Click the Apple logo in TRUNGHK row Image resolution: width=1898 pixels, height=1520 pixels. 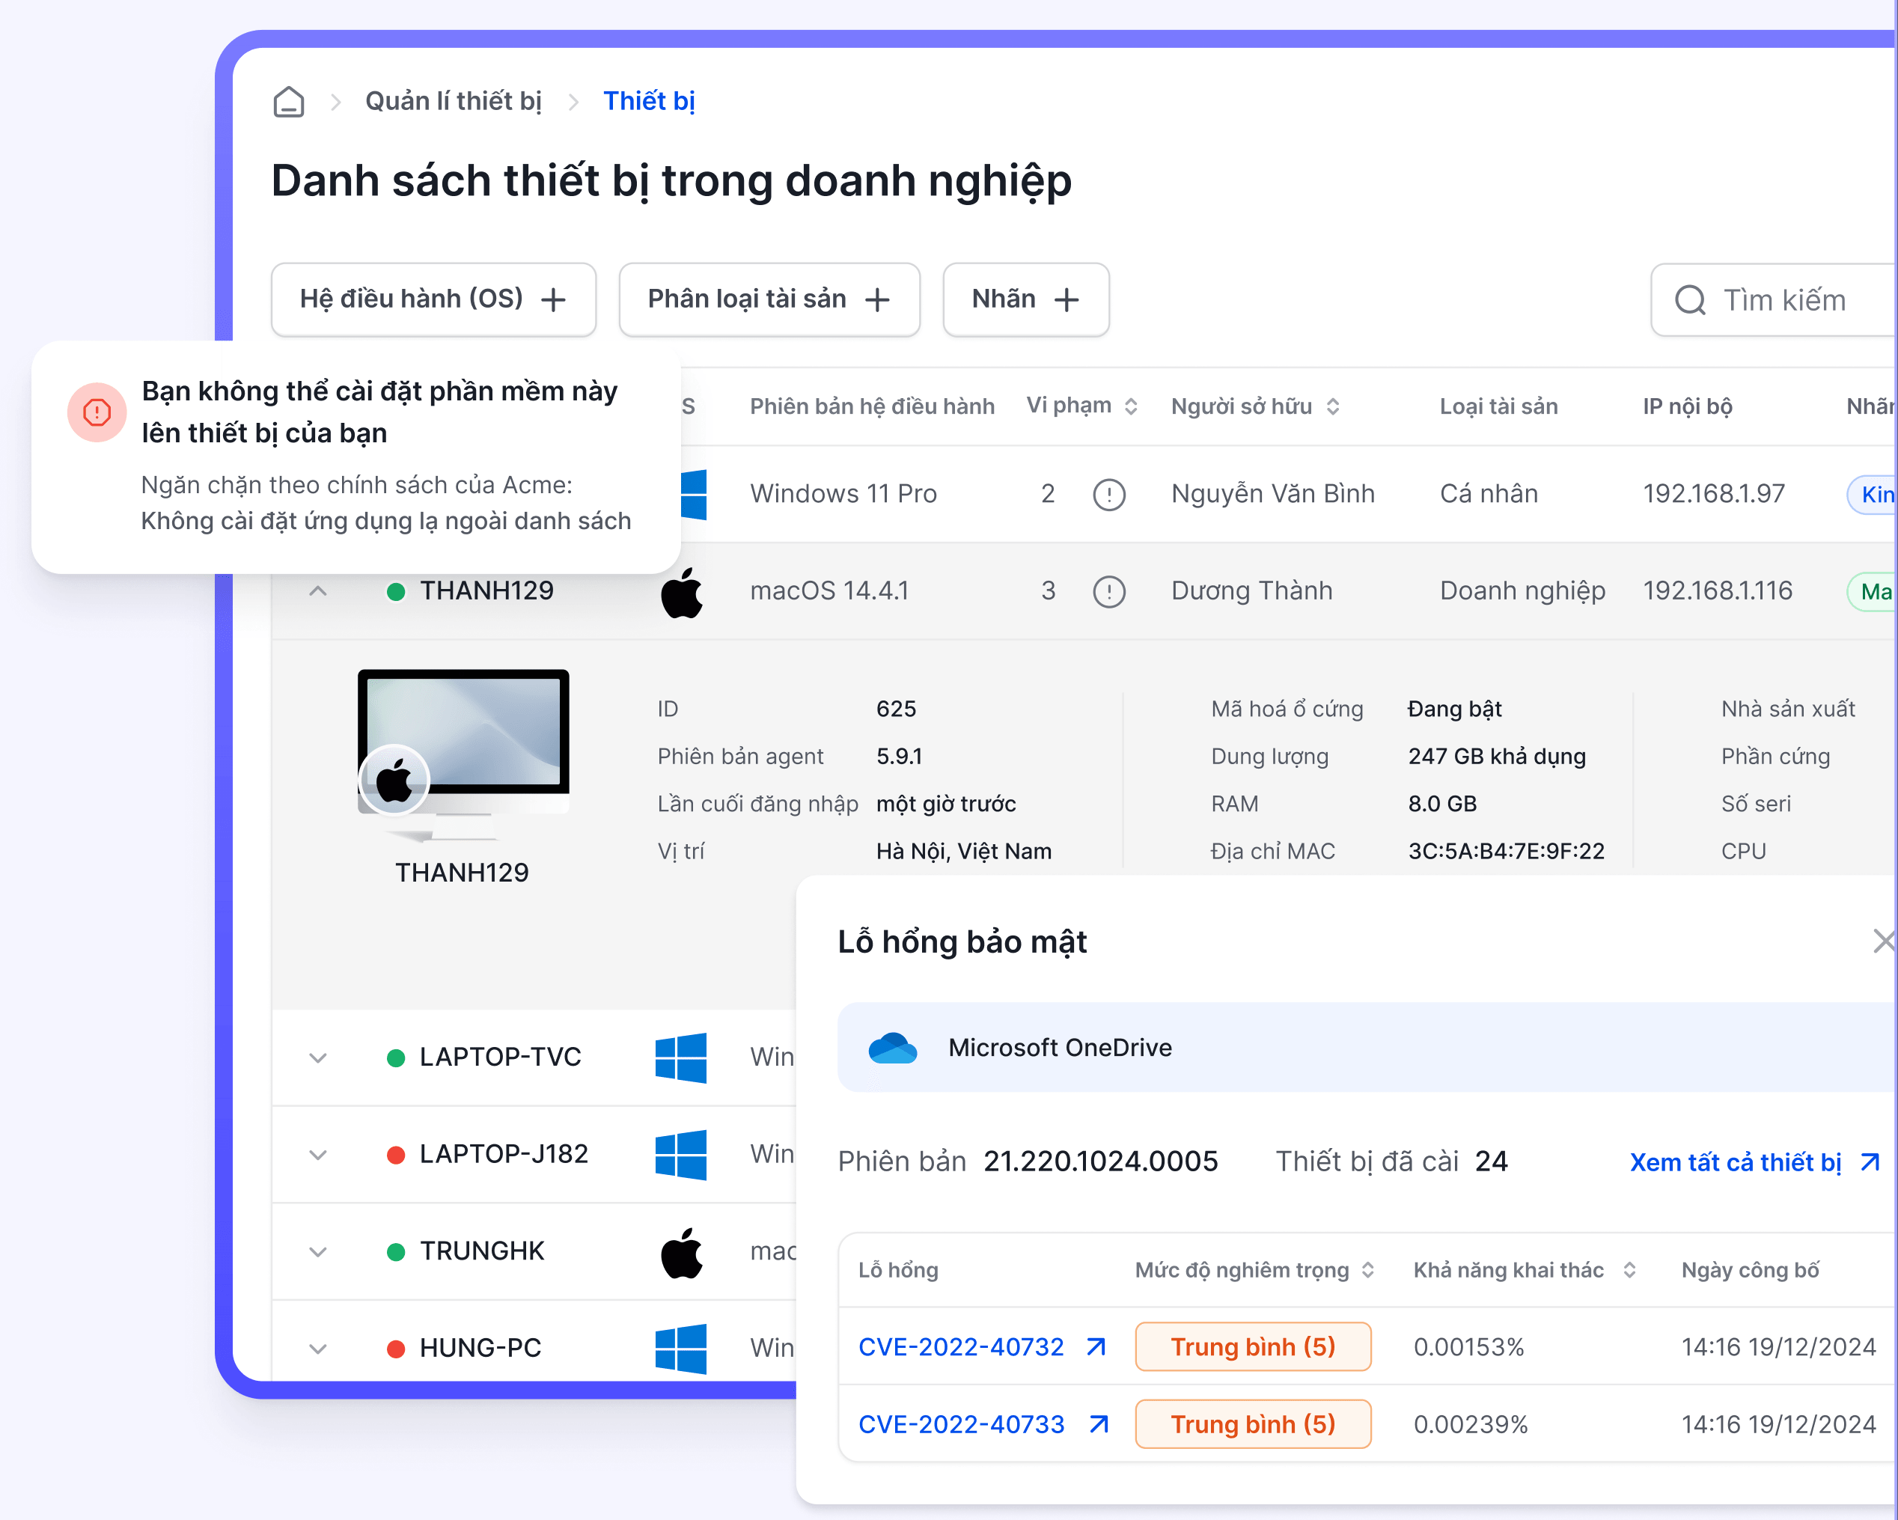(681, 1252)
